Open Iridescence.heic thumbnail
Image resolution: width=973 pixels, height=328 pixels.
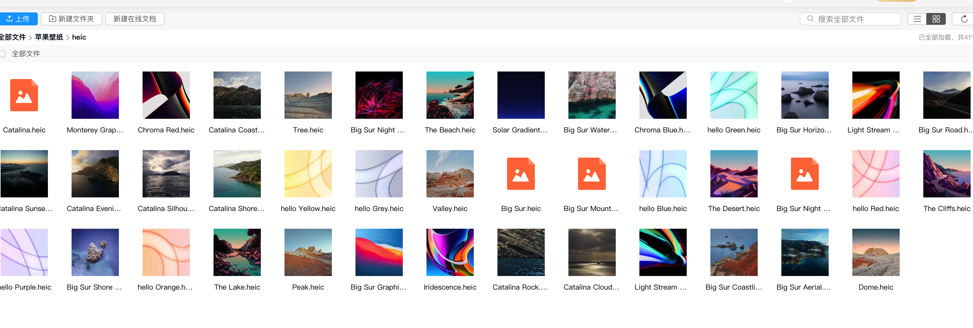point(450,252)
